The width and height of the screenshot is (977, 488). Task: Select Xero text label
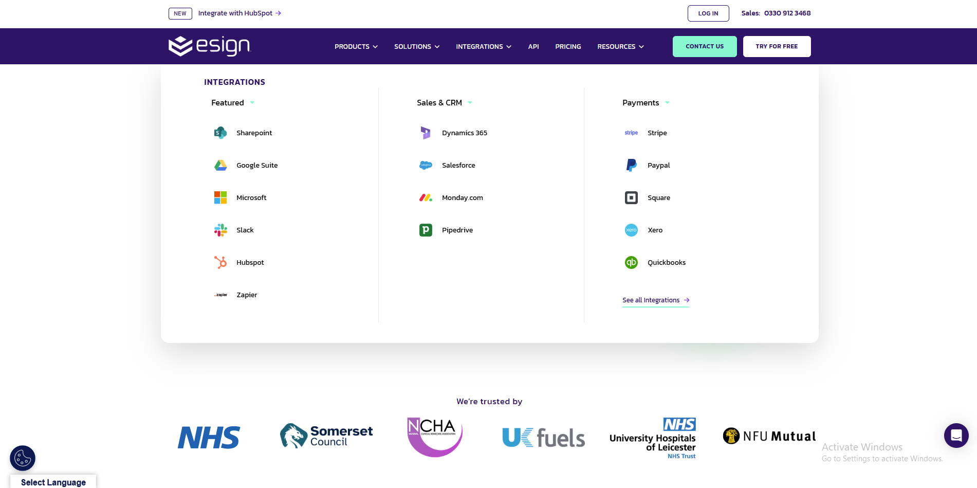655,230
